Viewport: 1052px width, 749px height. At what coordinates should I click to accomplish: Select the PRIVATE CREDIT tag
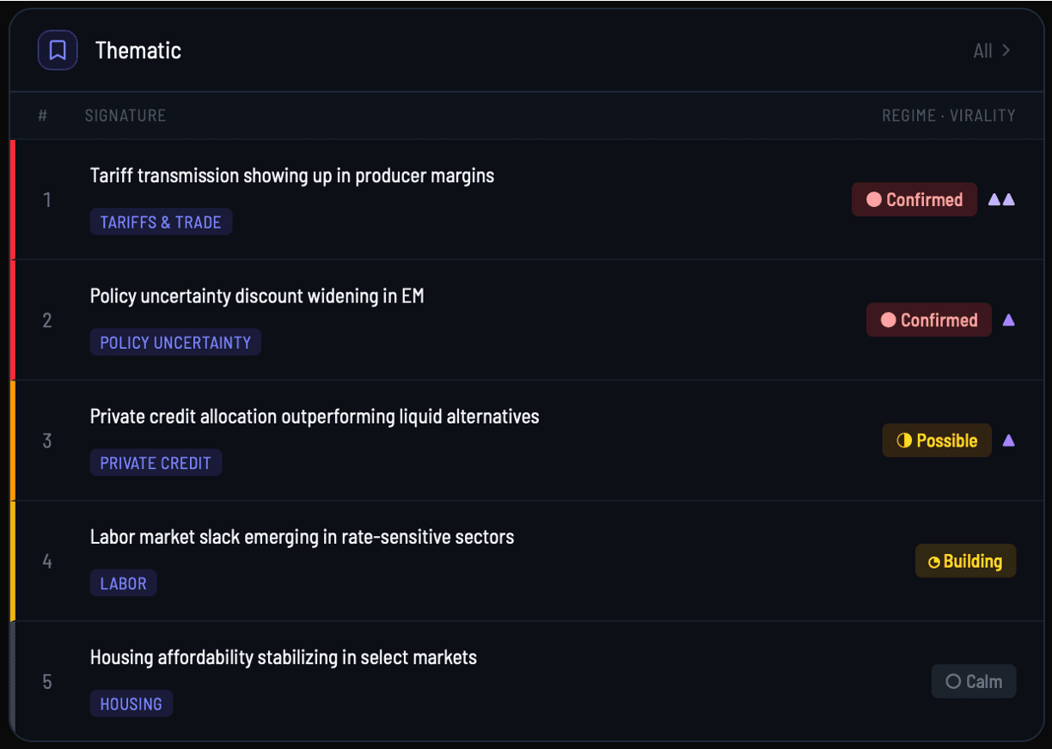pos(156,463)
